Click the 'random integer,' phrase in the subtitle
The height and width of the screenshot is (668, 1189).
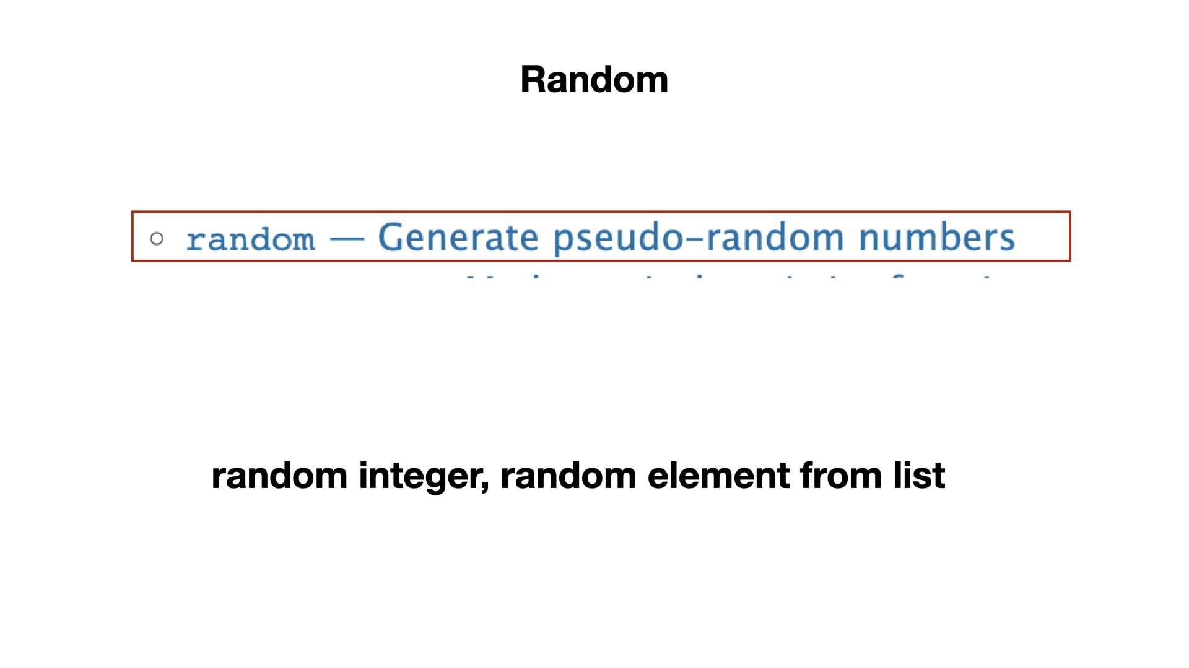(351, 476)
